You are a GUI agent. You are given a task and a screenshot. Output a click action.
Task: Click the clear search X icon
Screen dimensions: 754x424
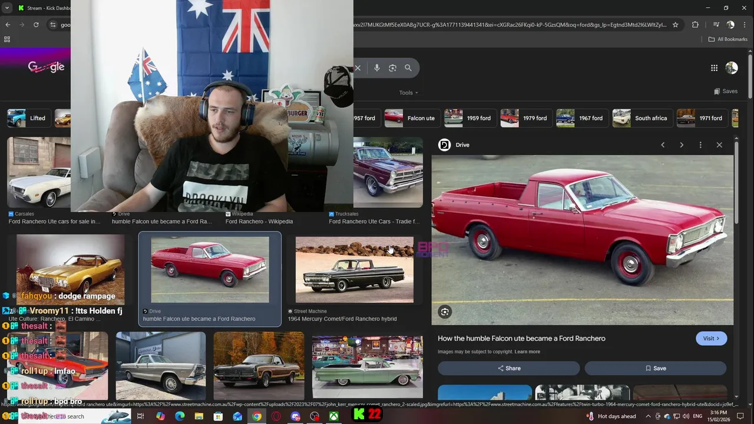358,68
